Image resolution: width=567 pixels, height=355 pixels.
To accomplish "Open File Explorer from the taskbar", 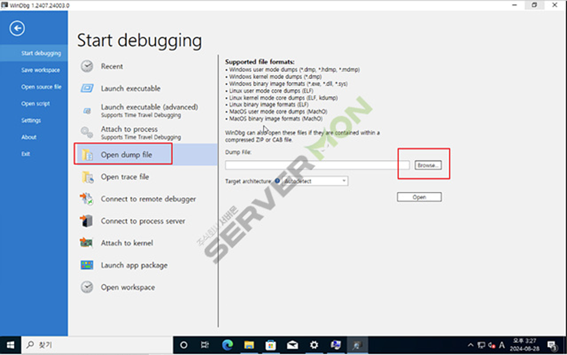I will click(x=249, y=345).
